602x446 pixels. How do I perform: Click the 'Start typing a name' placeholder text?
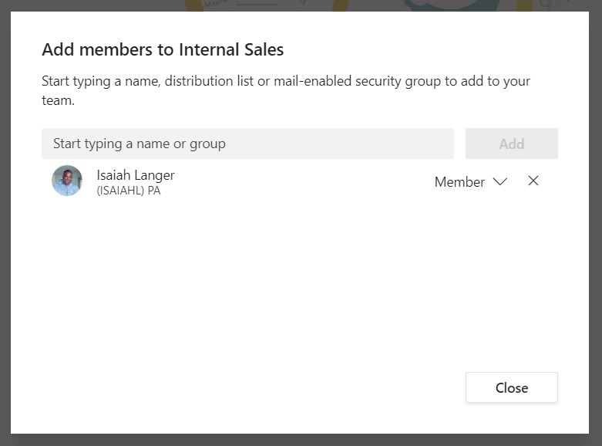[x=140, y=144]
